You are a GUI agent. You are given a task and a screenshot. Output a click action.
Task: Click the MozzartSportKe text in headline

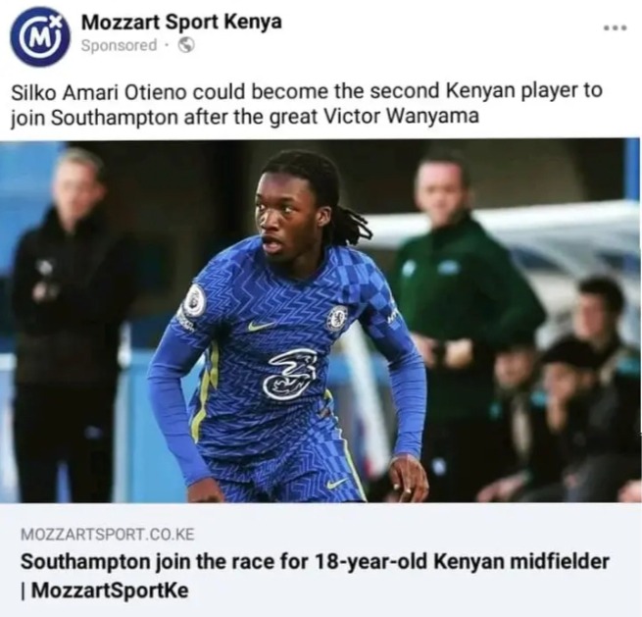click(x=110, y=591)
